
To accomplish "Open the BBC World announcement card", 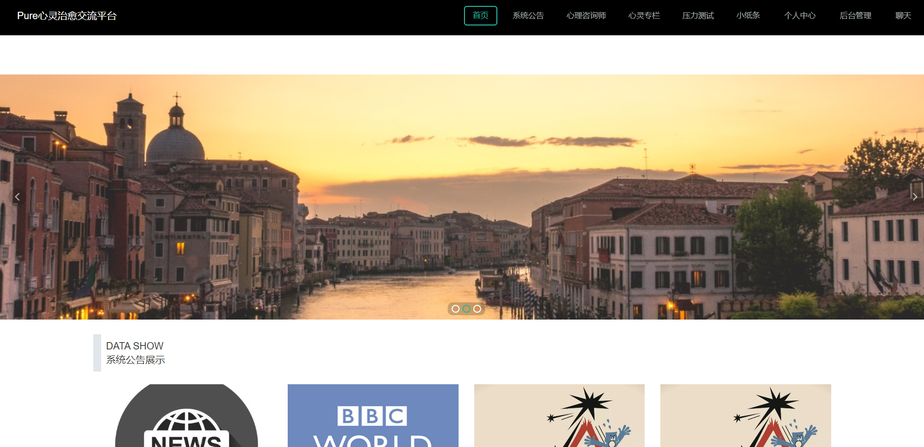I will pyautogui.click(x=373, y=416).
